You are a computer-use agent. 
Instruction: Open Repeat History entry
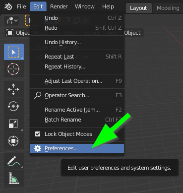[x=77, y=66]
